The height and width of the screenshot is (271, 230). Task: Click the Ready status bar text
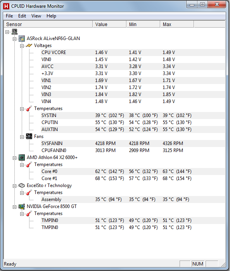10,264
